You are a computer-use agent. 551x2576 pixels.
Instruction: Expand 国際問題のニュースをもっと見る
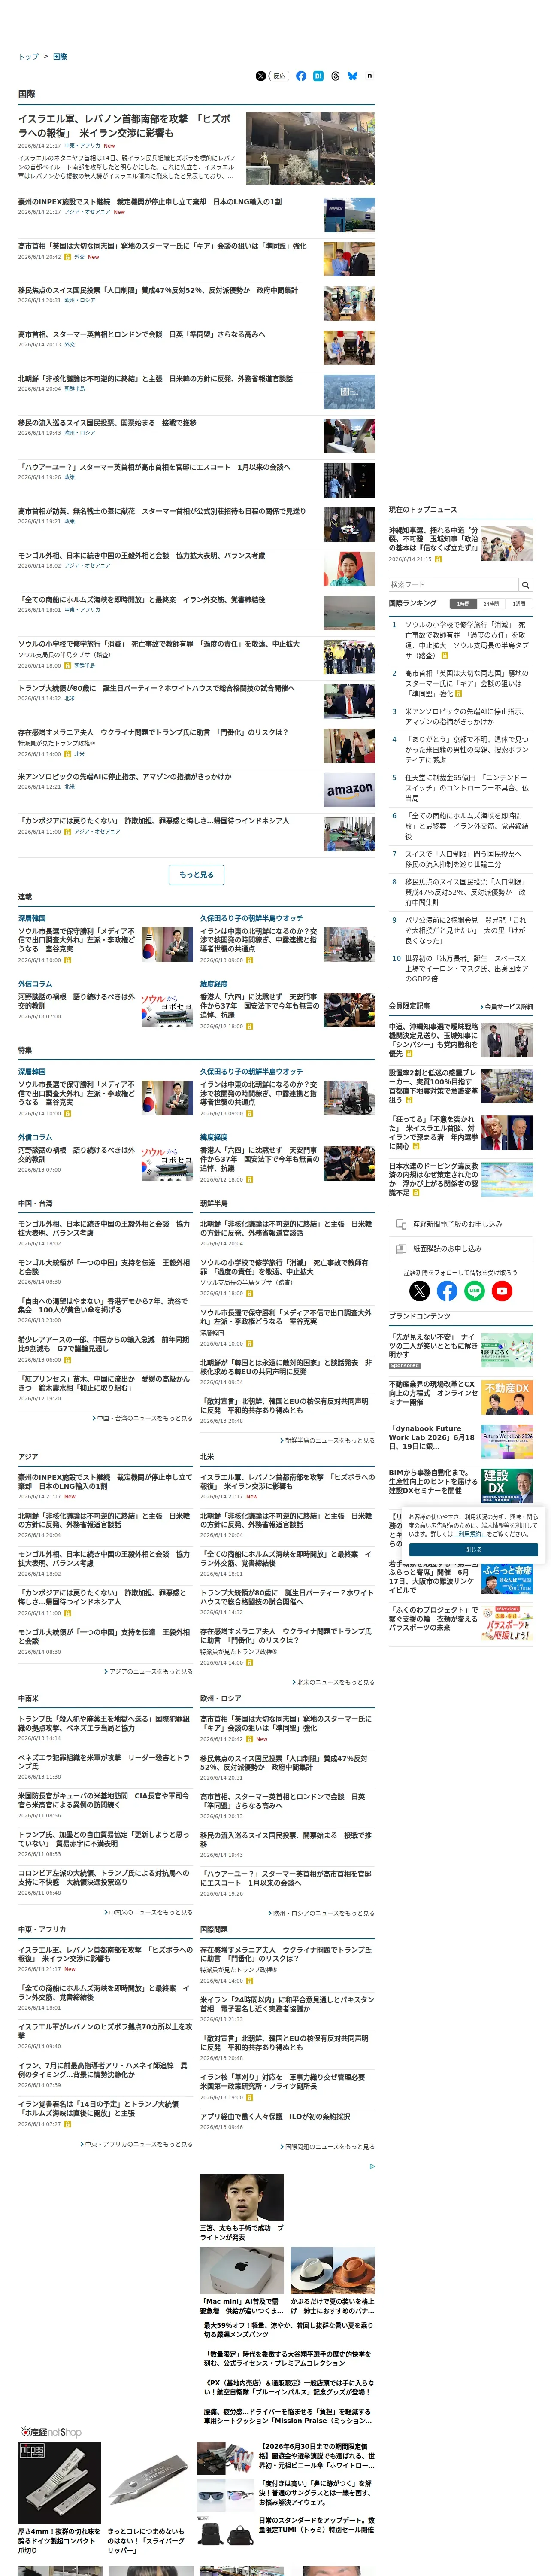[327, 2147]
